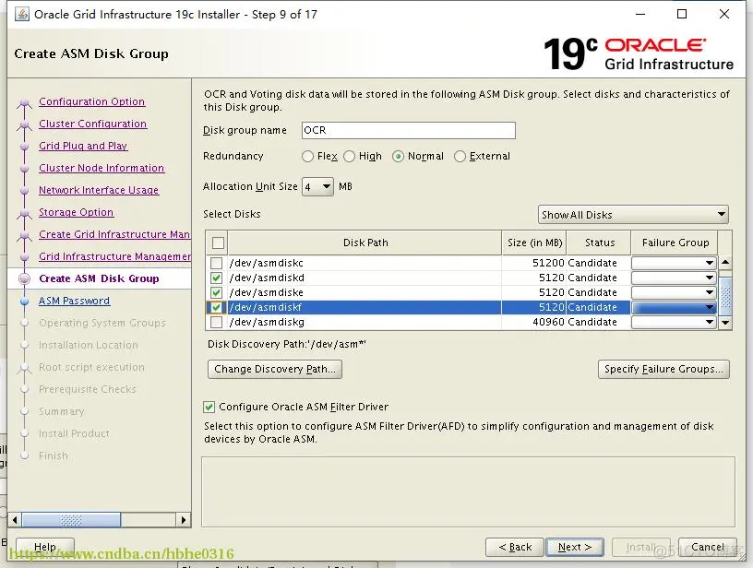Select the Create ASM Disk Group step
753x568 pixels.
(99, 278)
